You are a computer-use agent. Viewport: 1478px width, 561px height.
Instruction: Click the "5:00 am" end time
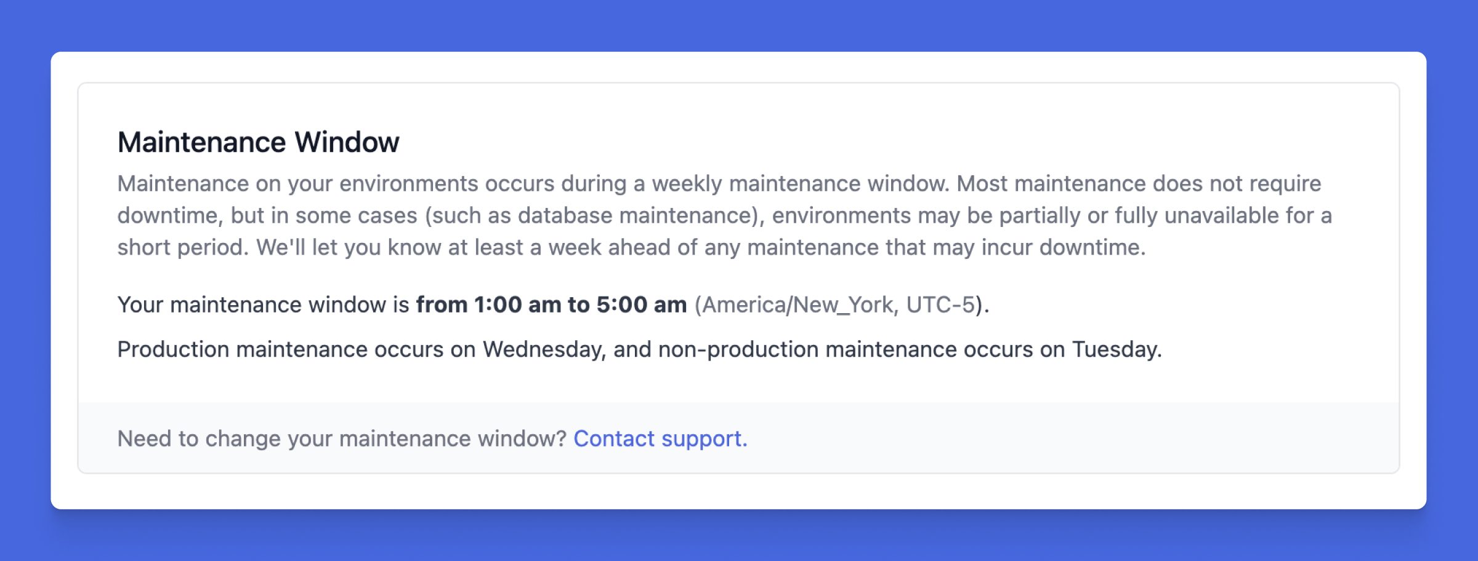click(x=641, y=304)
